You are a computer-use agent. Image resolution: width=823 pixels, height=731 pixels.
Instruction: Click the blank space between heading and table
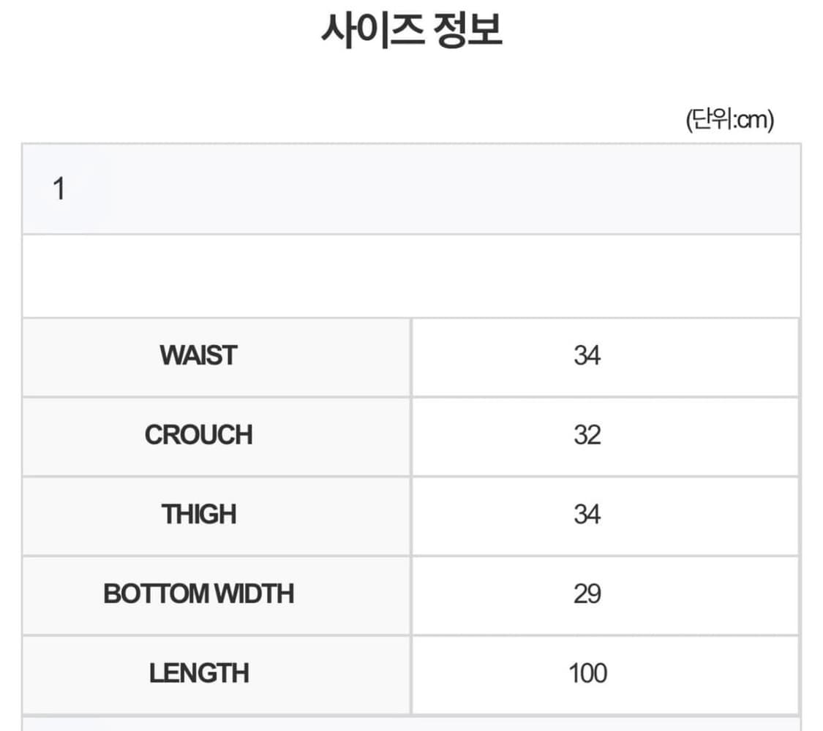pyautogui.click(x=366, y=95)
